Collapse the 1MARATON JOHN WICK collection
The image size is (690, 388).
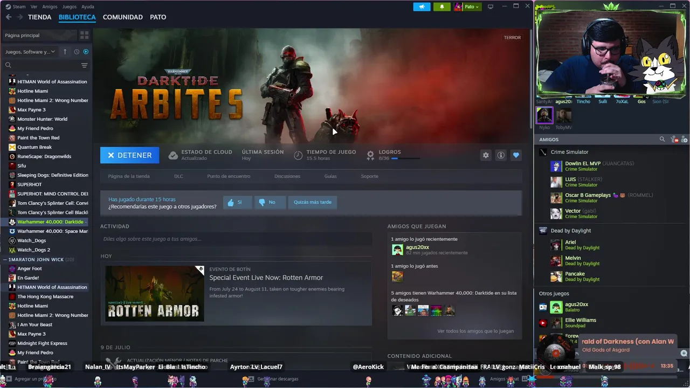click(x=5, y=260)
